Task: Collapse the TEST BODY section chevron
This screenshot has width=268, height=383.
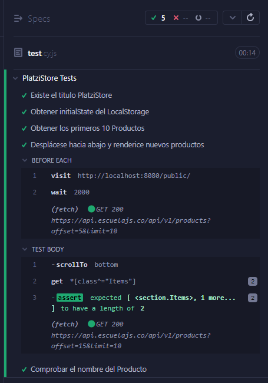Action: click(x=25, y=249)
